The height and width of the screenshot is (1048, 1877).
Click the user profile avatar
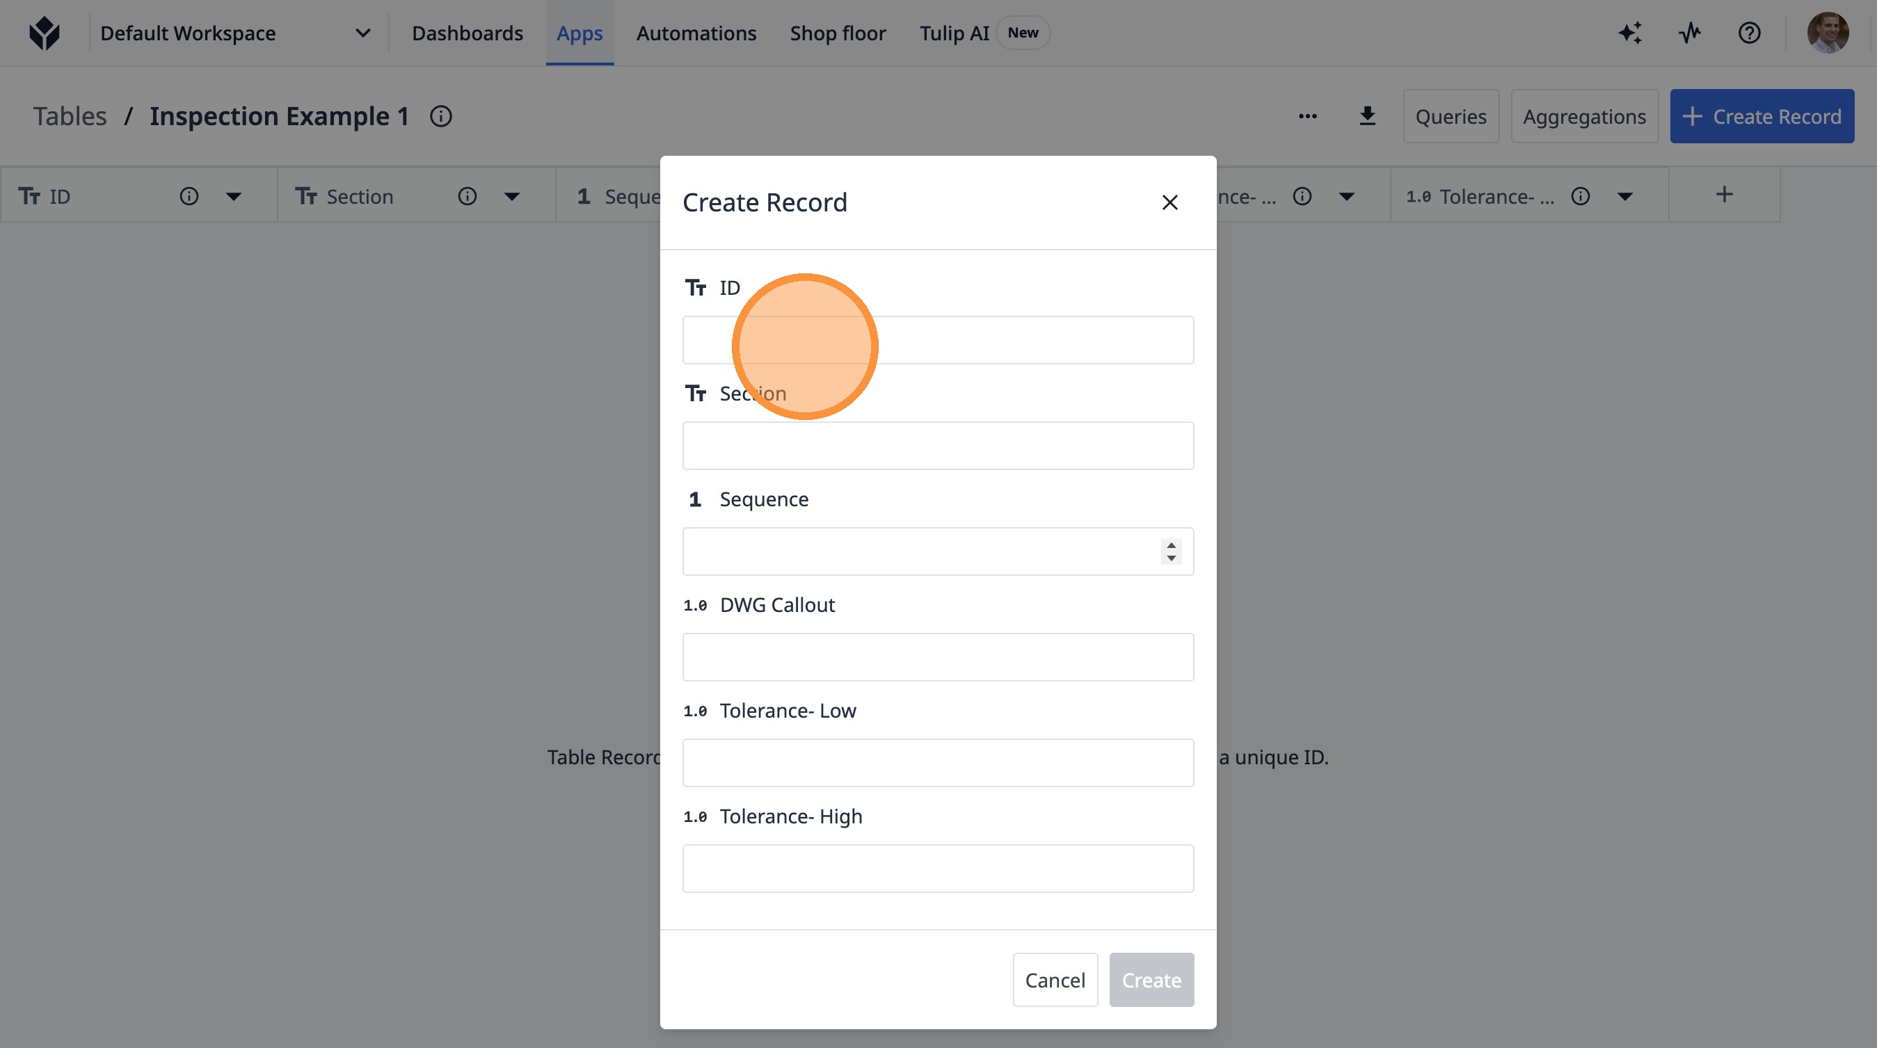[1827, 33]
